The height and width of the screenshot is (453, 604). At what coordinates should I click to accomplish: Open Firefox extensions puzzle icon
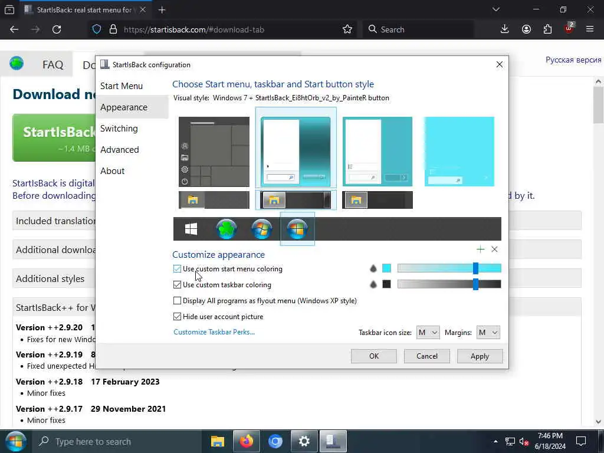[547, 29]
